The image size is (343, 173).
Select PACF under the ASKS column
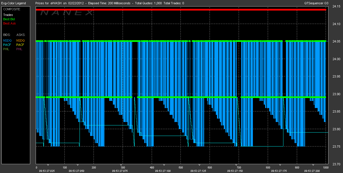[21, 45]
